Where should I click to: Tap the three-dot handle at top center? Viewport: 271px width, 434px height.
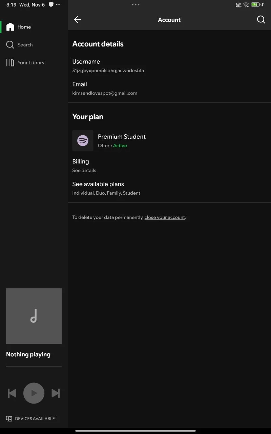pyautogui.click(x=135, y=4)
